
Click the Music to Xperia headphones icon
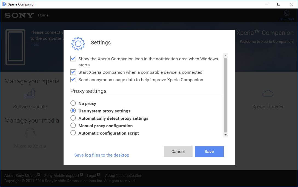pyautogui.click(x=30, y=133)
